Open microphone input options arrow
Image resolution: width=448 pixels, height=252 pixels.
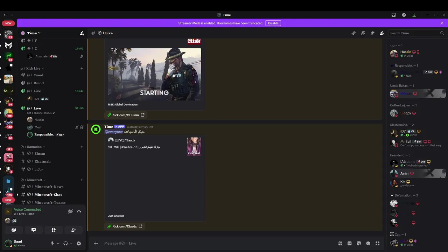pyautogui.click(x=58, y=244)
